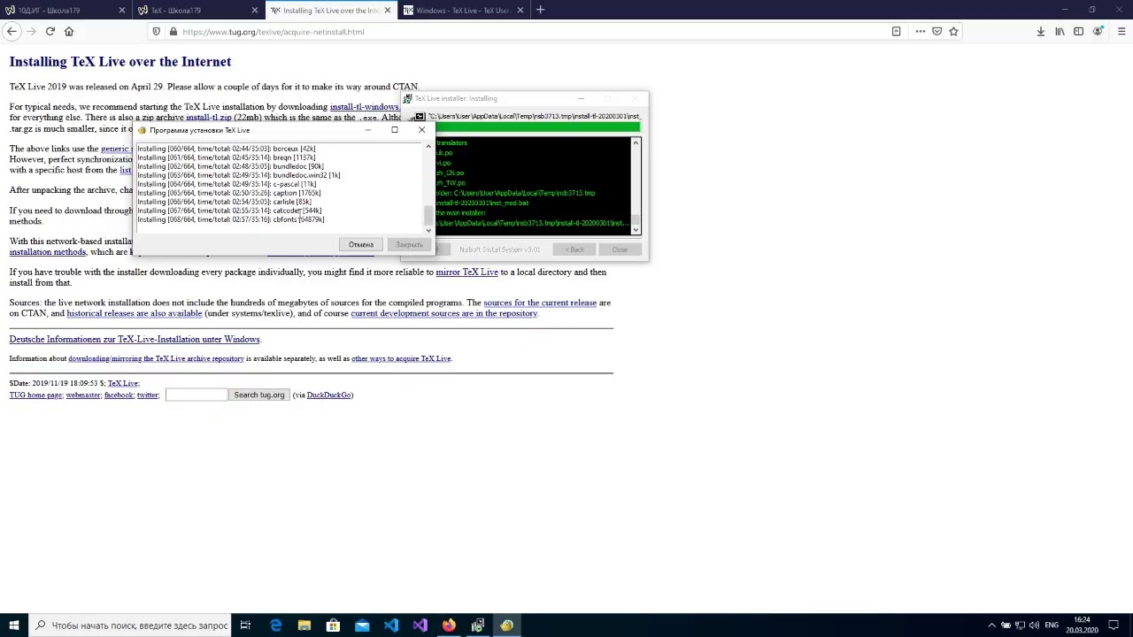Switch the ENG input language indicator
The height and width of the screenshot is (637, 1133).
click(x=1052, y=625)
